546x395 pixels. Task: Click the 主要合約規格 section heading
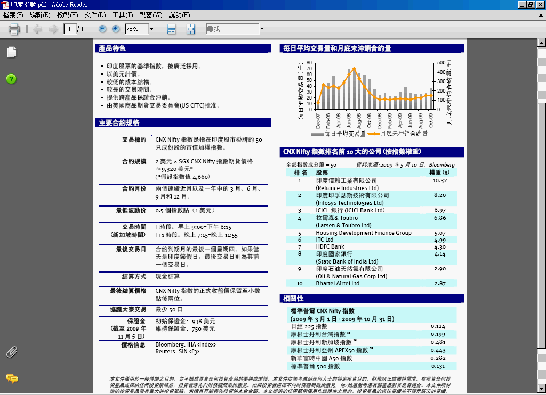[119, 123]
